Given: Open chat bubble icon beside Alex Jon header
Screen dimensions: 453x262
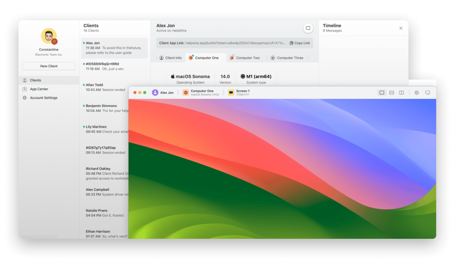Looking at the screenshot, I should 308,28.
